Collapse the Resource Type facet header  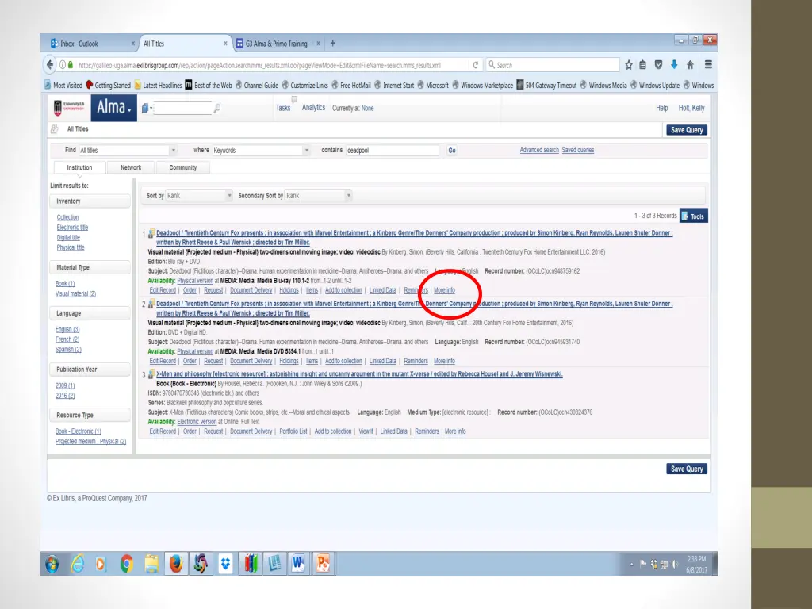click(90, 416)
